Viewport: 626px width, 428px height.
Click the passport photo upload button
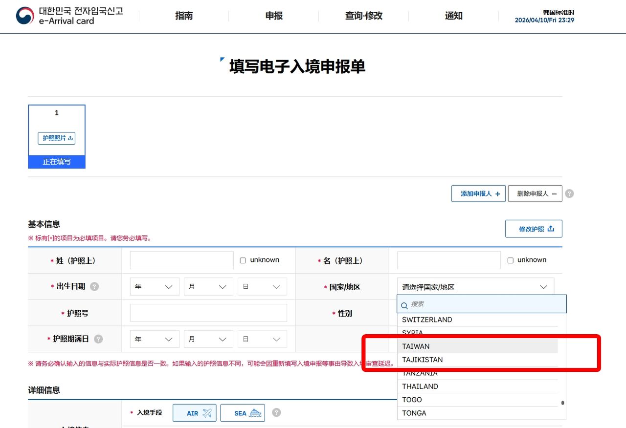click(57, 138)
